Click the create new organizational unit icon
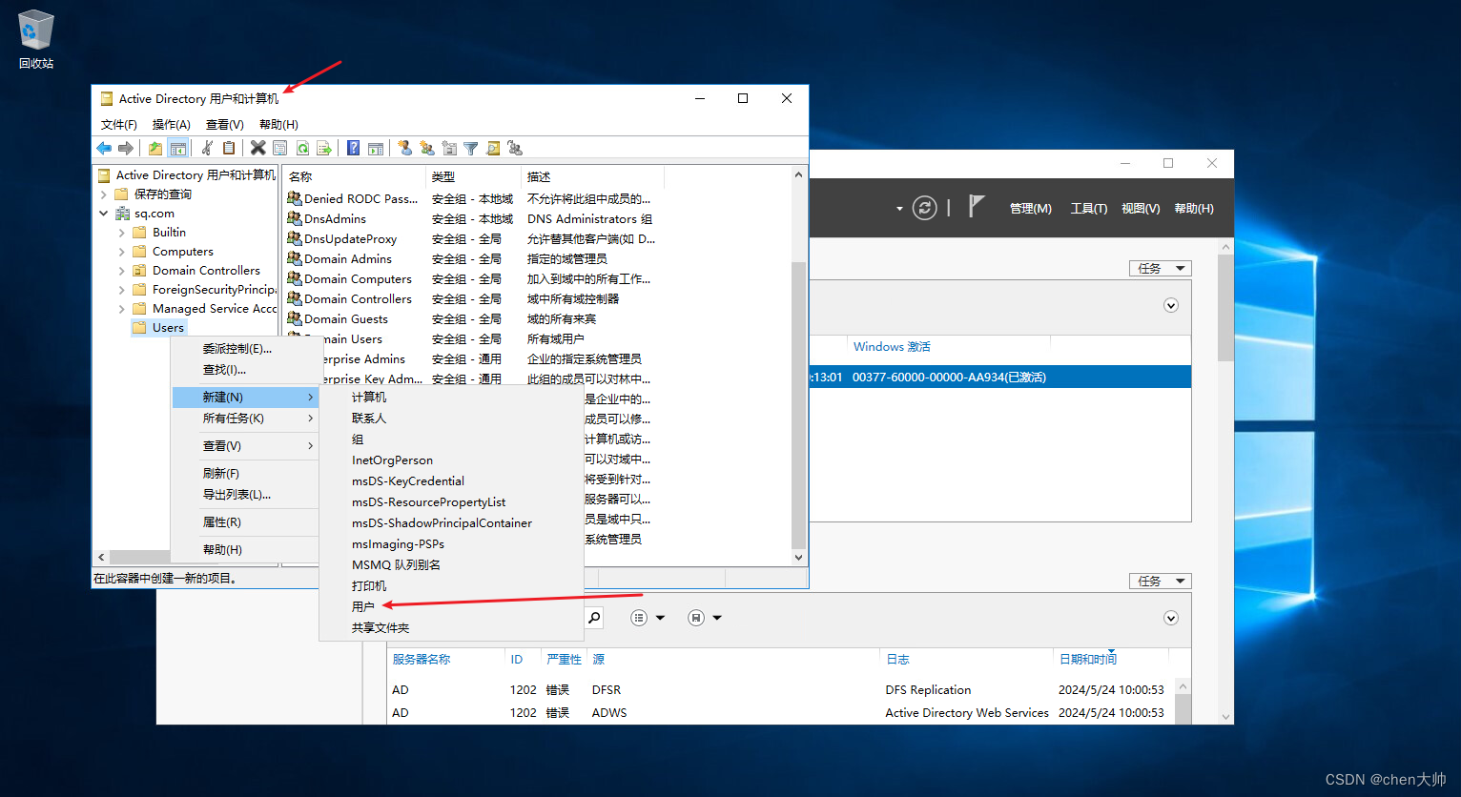 449,148
